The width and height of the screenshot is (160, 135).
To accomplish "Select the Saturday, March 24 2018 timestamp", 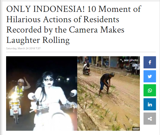I will click(23, 48).
